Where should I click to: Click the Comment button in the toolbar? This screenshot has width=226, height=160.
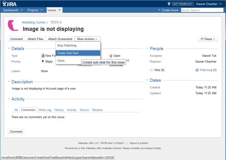pyautogui.click(x=17, y=39)
